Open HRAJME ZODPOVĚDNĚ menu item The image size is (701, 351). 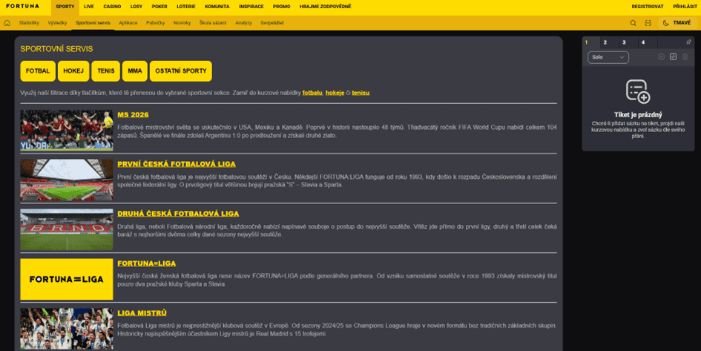(326, 7)
